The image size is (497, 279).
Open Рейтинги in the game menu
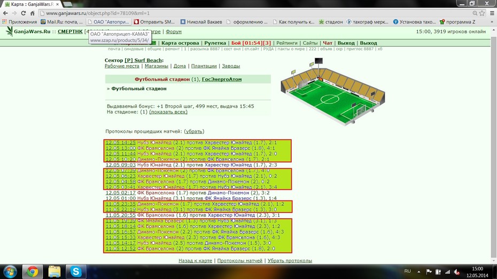click(287, 43)
